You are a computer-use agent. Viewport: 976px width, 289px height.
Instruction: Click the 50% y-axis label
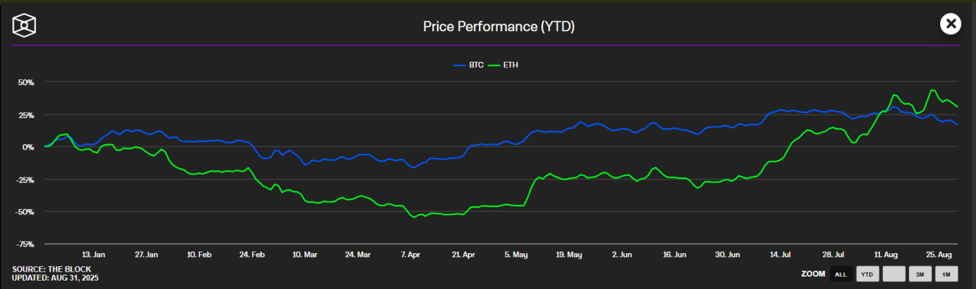click(x=25, y=82)
